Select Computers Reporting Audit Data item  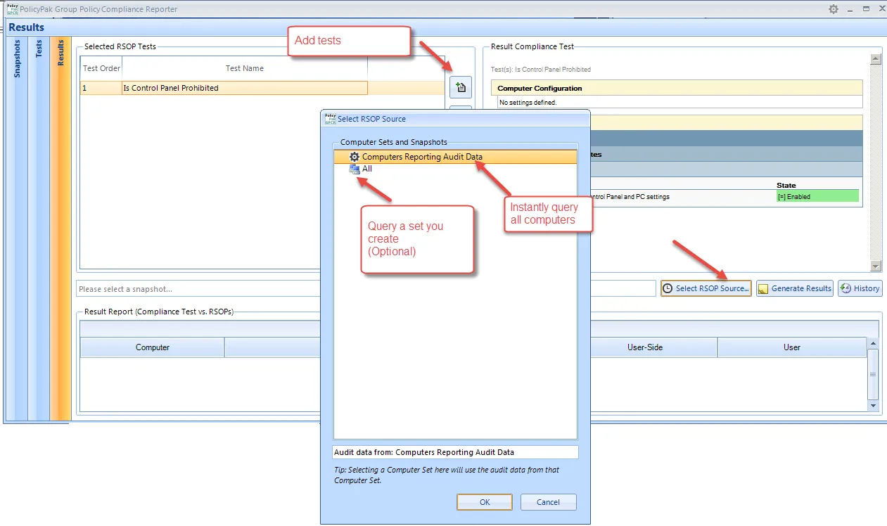tap(455, 158)
